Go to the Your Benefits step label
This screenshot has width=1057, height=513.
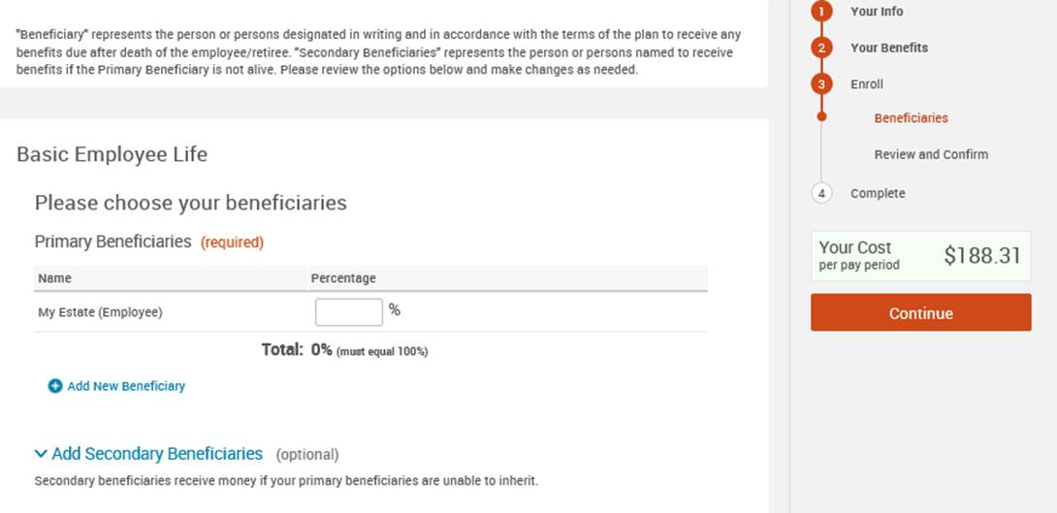coord(889,48)
